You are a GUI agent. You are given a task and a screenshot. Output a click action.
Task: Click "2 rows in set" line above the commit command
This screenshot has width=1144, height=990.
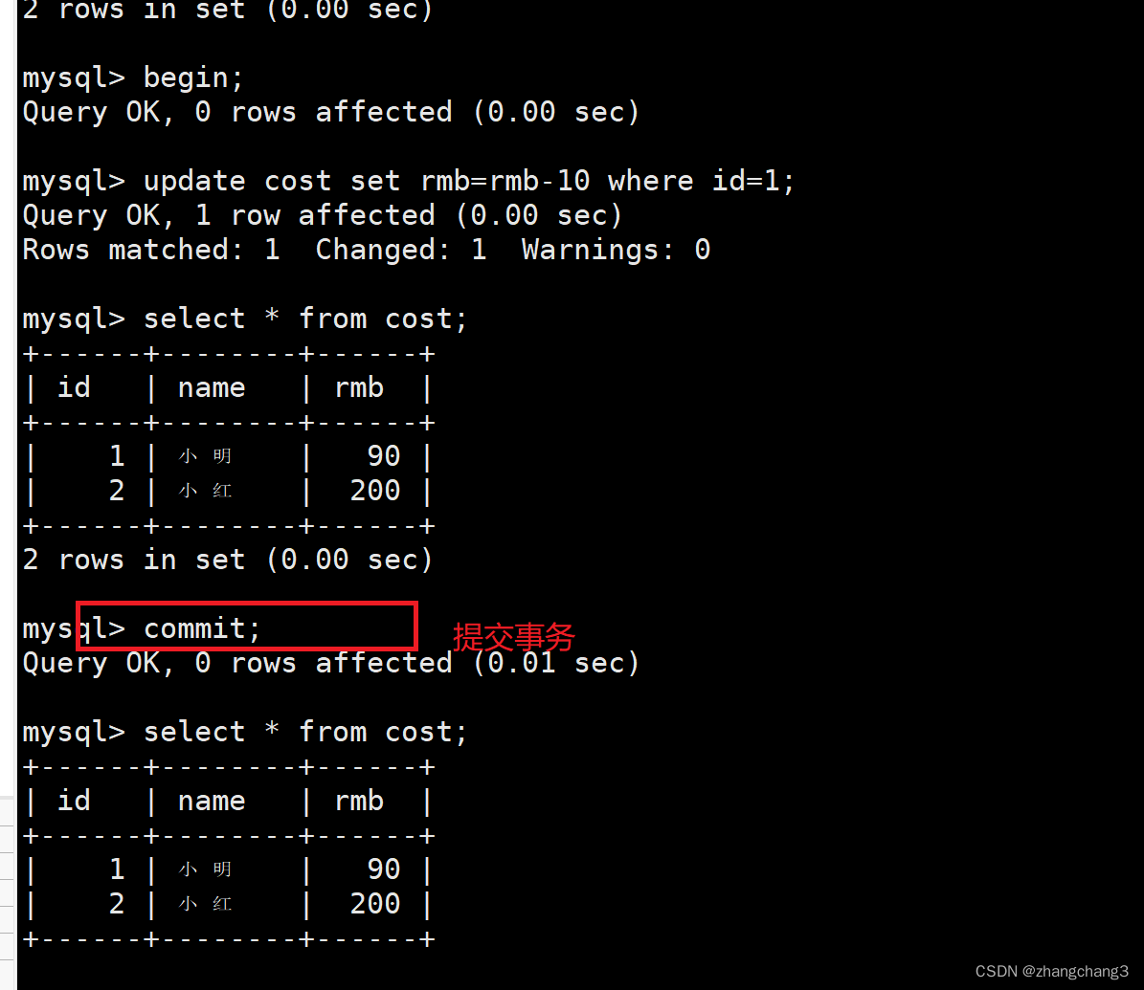pyautogui.click(x=228, y=560)
